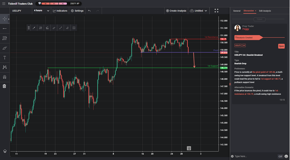Grab the floating toolbar drag handle
The image size is (290, 160).
(29, 28)
